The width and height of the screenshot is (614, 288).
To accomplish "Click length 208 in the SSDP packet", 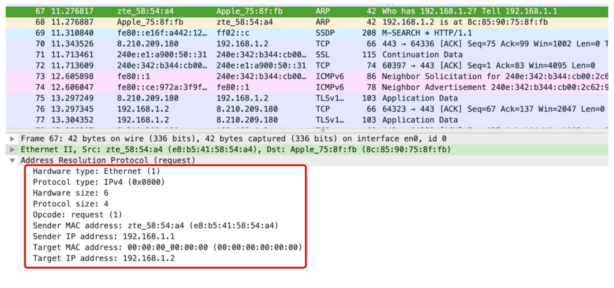I will pos(369,33).
